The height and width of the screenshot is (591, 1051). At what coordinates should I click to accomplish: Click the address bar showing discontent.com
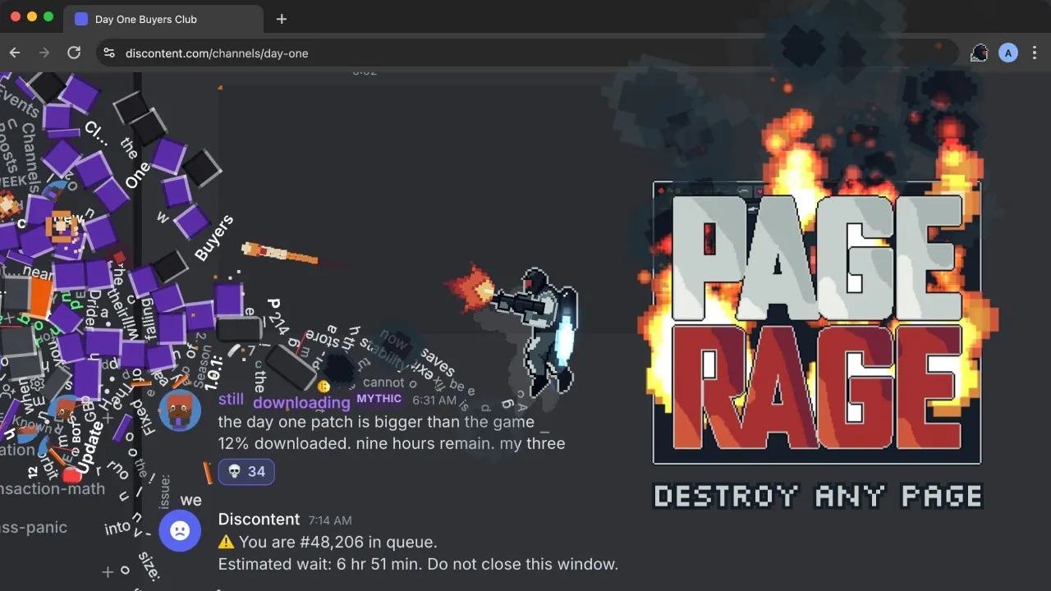(525, 53)
